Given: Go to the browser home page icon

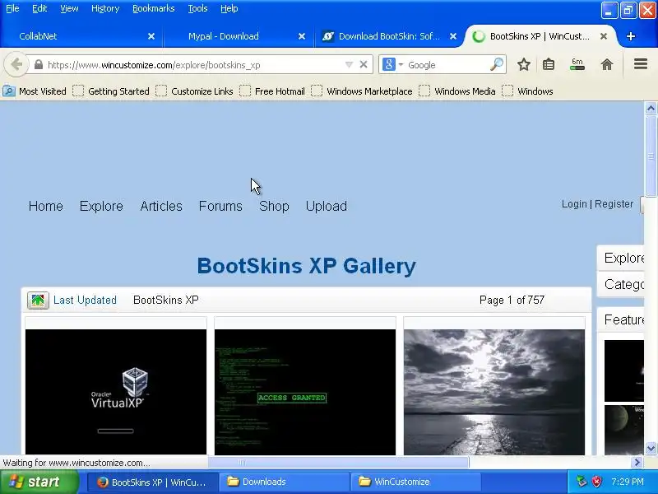Looking at the screenshot, I should click(x=607, y=65).
